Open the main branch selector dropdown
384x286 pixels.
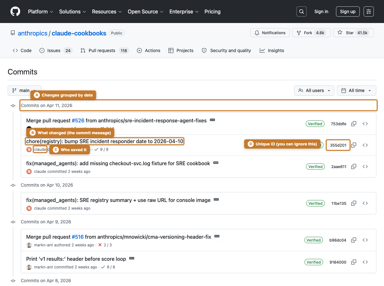click(x=24, y=90)
